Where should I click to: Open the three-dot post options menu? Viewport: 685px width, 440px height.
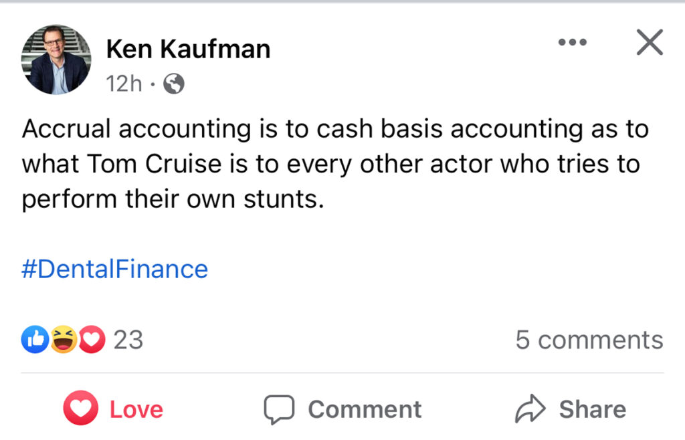573,42
